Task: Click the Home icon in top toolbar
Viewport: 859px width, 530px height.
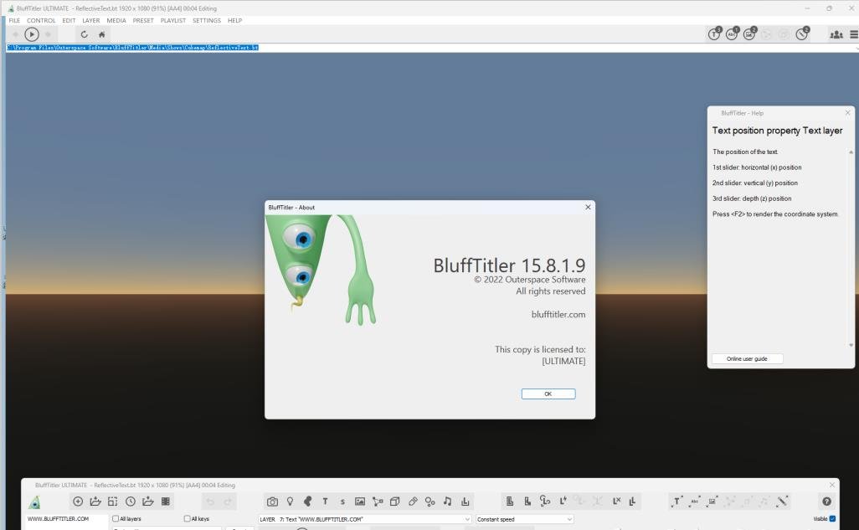Action: [x=101, y=34]
